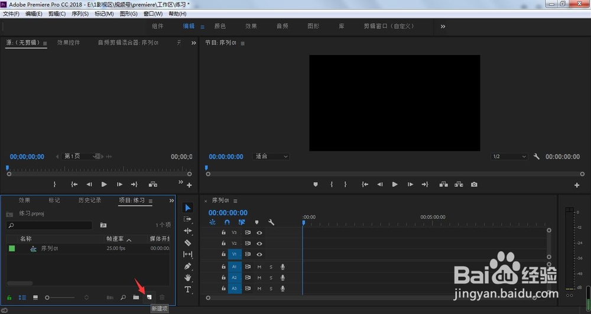Viewport: 591px width, 314px height.
Task: Select the Hand tool
Action: (x=188, y=278)
